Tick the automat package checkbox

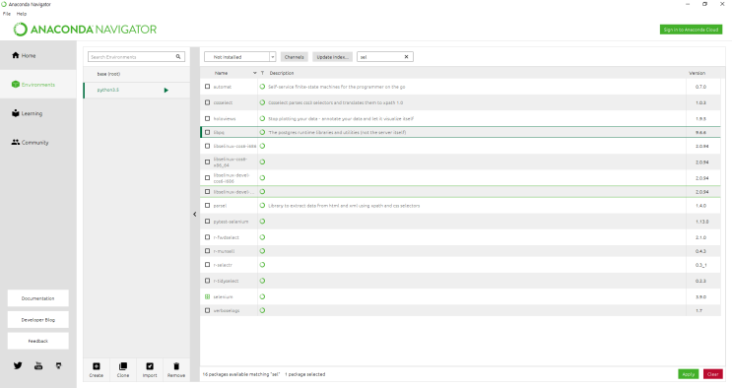pyautogui.click(x=207, y=87)
